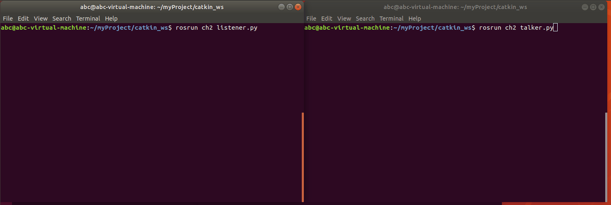Click the gray scrollbar of the talker terminal
Screen dimensions: 611x205
[x=606, y=157]
